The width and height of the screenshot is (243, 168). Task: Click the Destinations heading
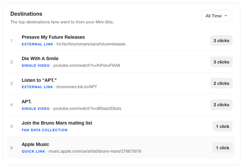26,14
